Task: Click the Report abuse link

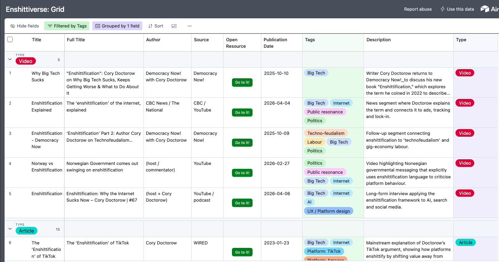Action: 418,9
